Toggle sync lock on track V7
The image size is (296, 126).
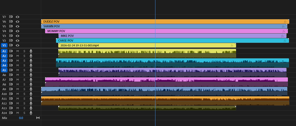[x=11, y=17]
